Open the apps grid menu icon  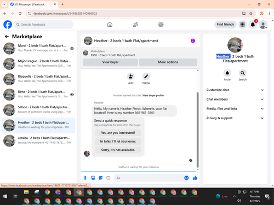(242, 25)
